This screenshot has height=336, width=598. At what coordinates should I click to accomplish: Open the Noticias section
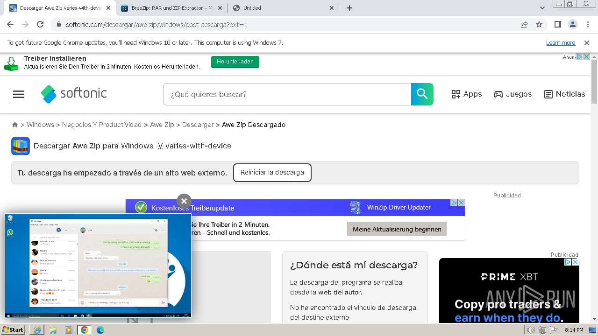coord(564,94)
